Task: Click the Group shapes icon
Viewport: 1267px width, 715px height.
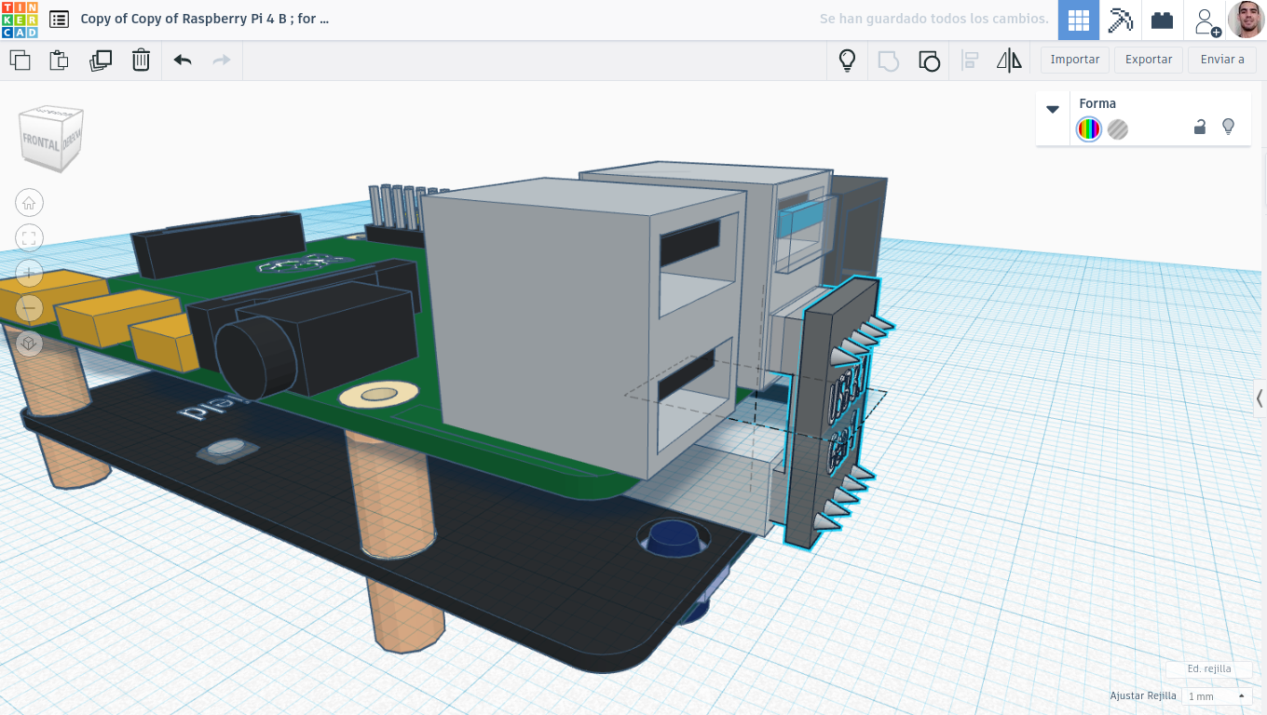Action: [889, 61]
